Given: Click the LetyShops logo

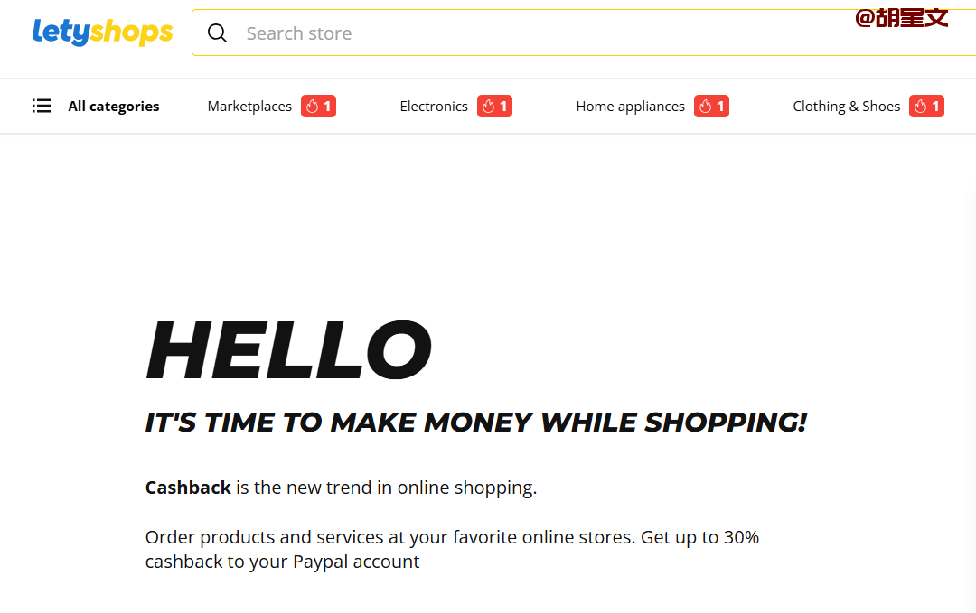Looking at the screenshot, I should click(102, 33).
